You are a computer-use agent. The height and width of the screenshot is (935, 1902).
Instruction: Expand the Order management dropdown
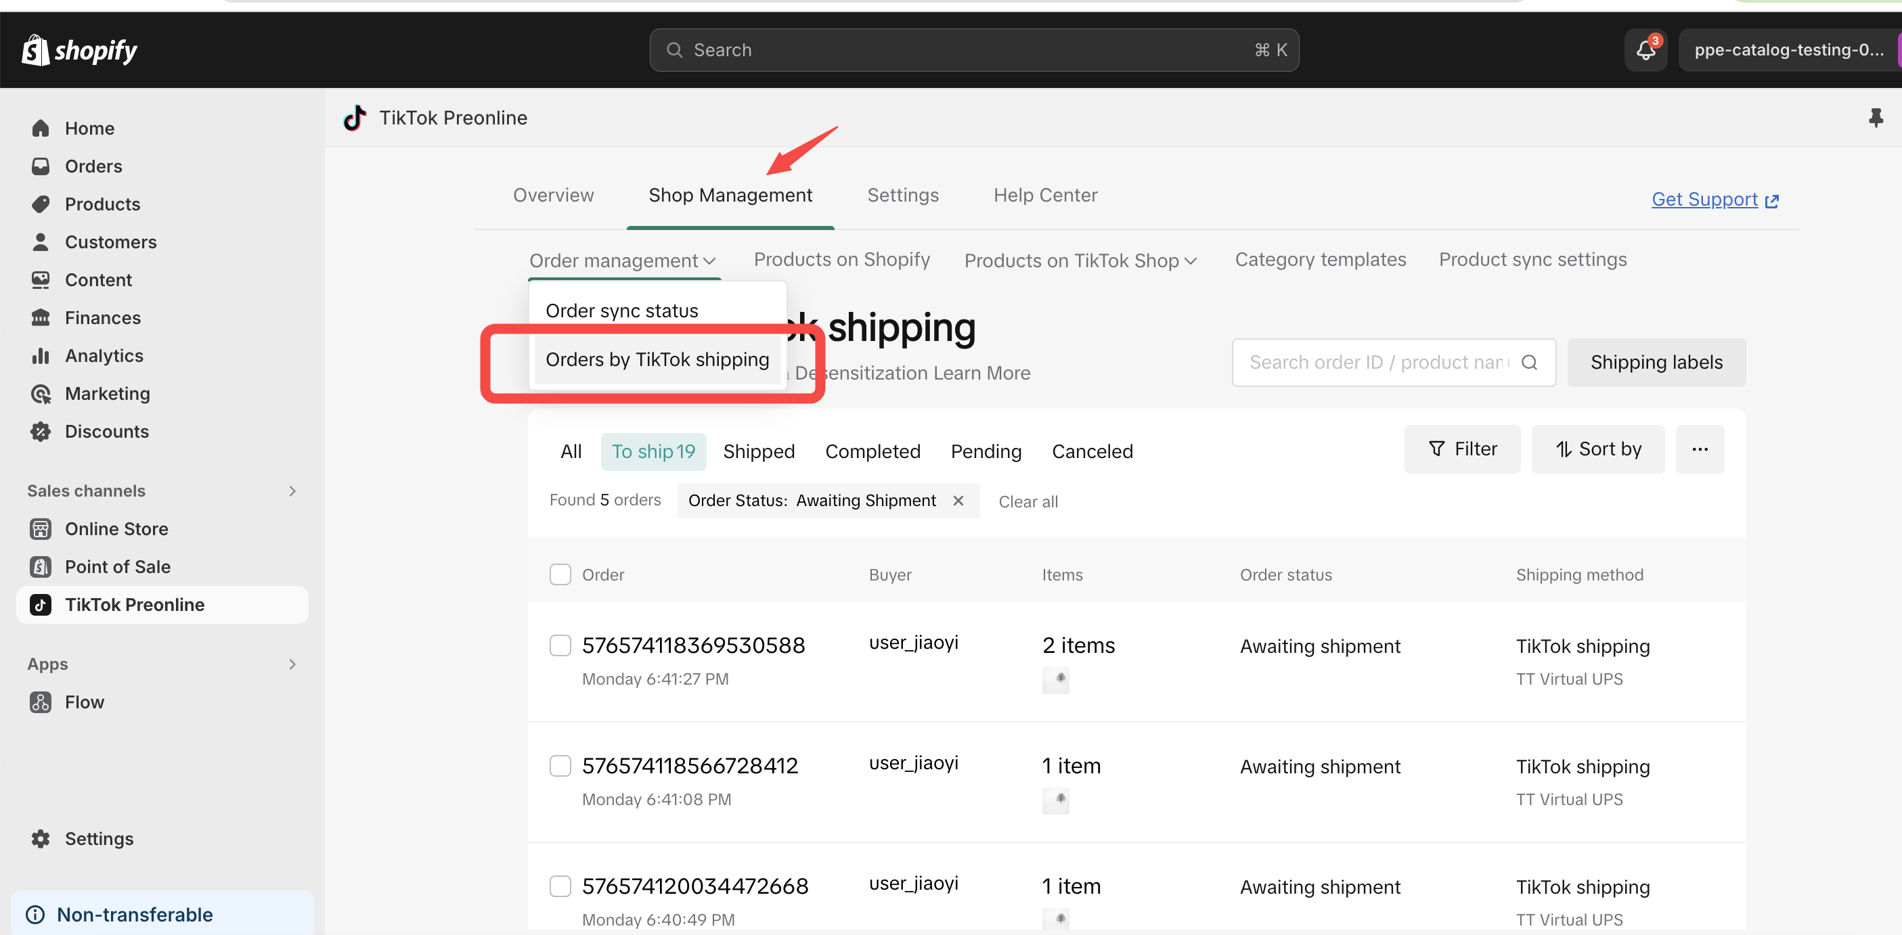coord(623,260)
